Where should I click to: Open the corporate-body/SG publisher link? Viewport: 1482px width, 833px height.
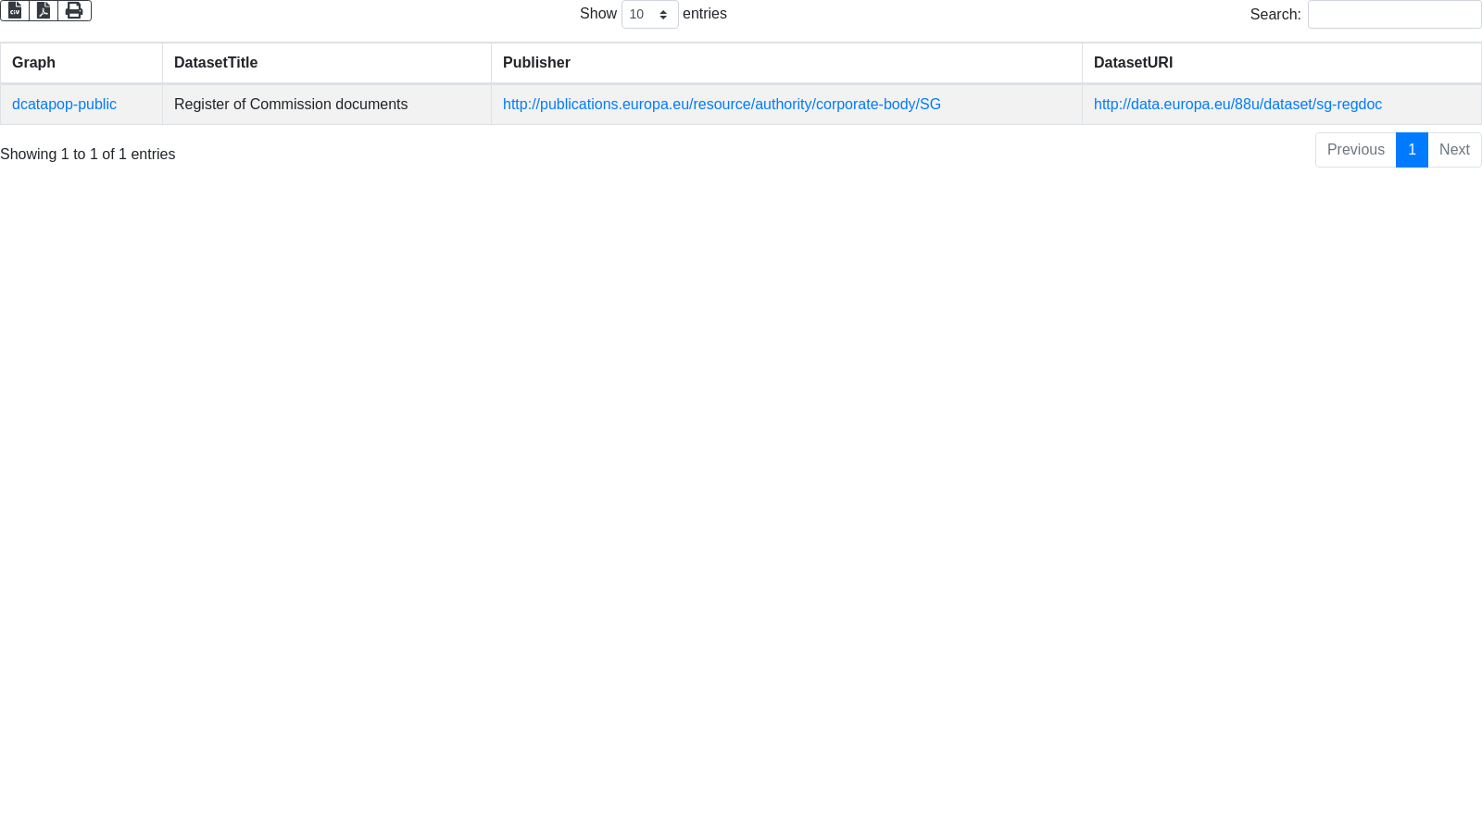722,105
